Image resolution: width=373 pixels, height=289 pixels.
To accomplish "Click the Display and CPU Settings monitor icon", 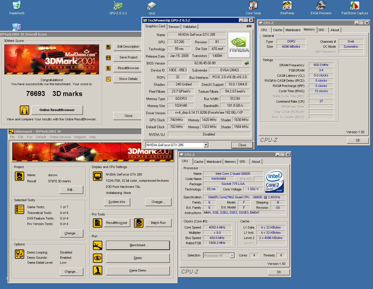I will click(98, 176).
